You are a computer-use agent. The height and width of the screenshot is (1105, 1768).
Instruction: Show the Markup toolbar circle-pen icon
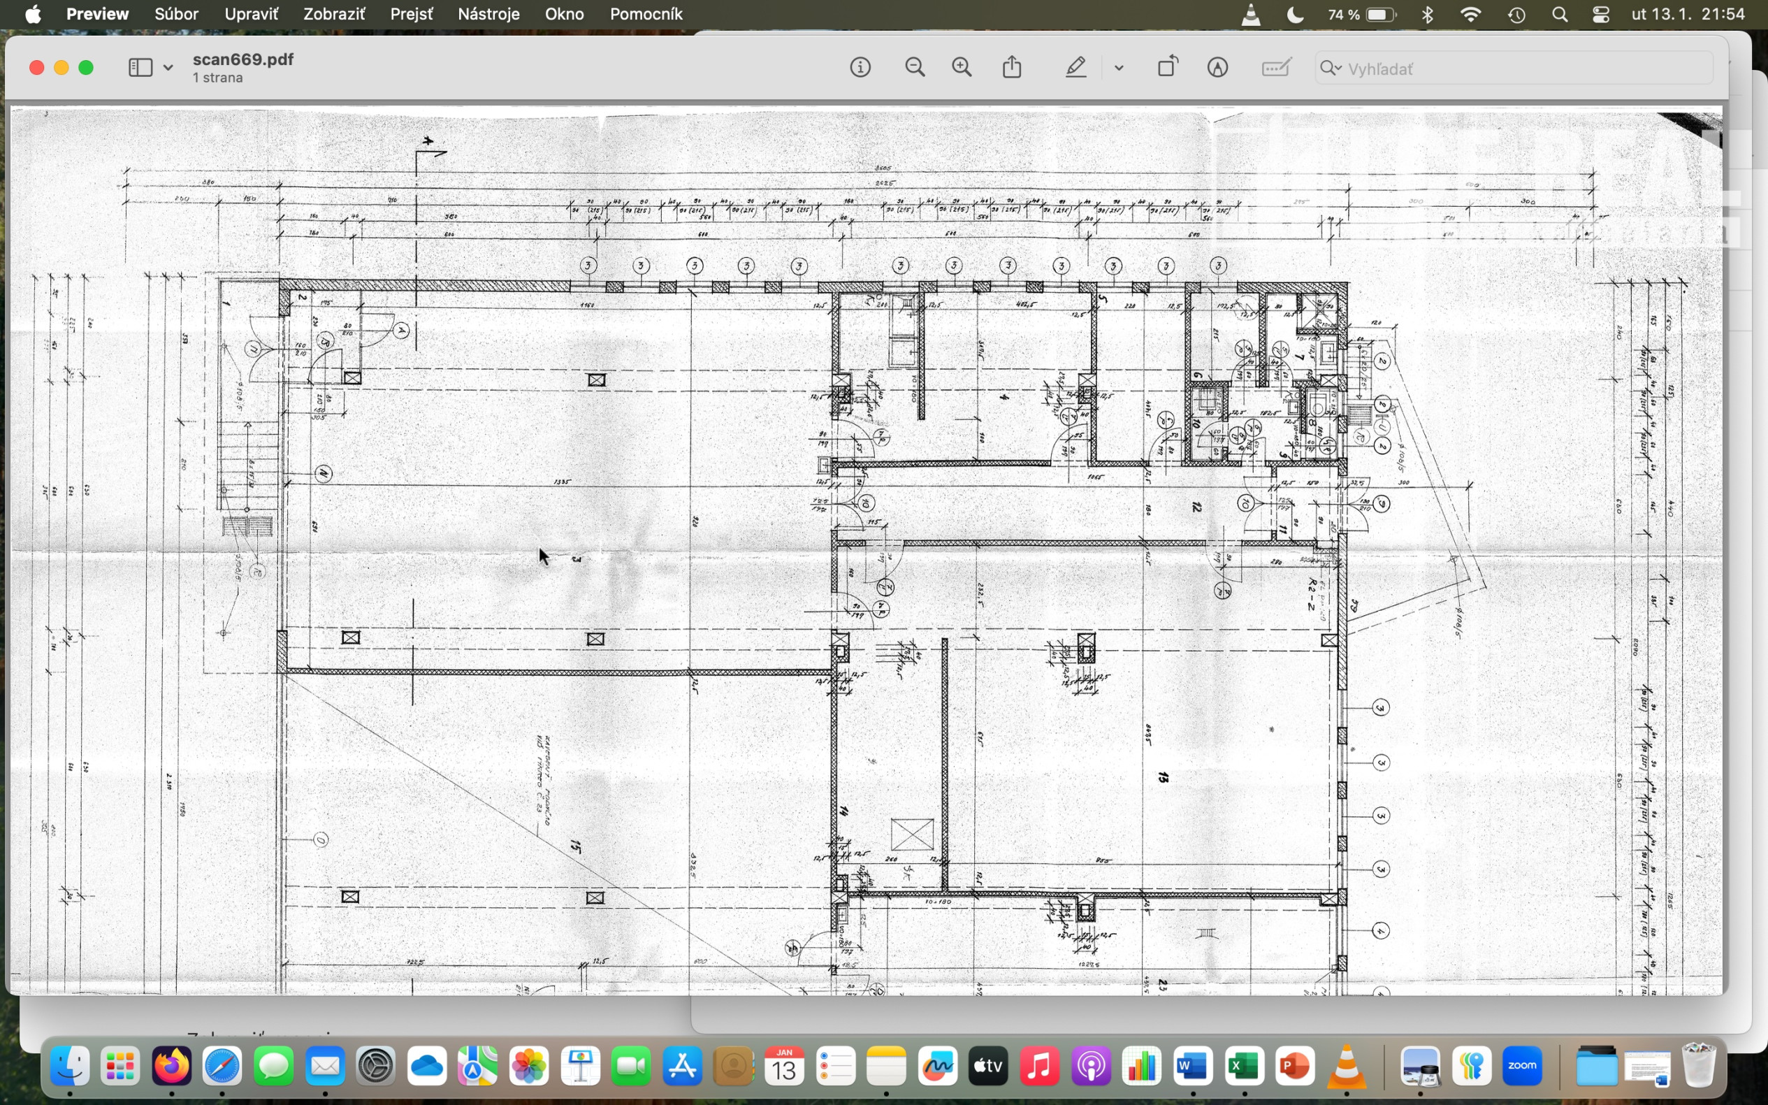point(1217,68)
